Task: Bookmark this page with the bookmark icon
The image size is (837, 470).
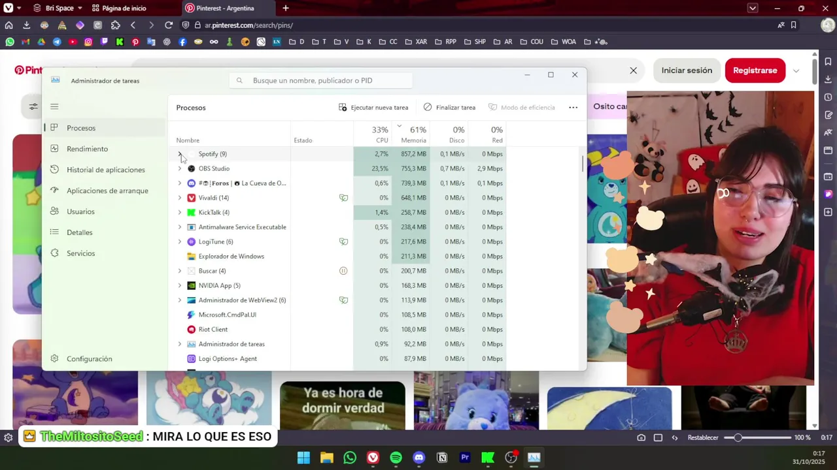Action: pos(793,25)
